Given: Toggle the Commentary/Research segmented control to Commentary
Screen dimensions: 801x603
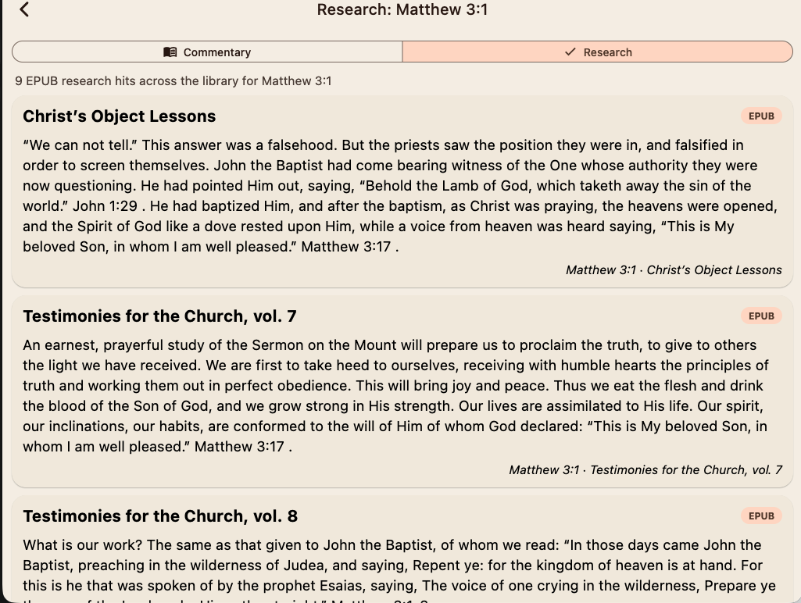Looking at the screenshot, I should click(206, 52).
